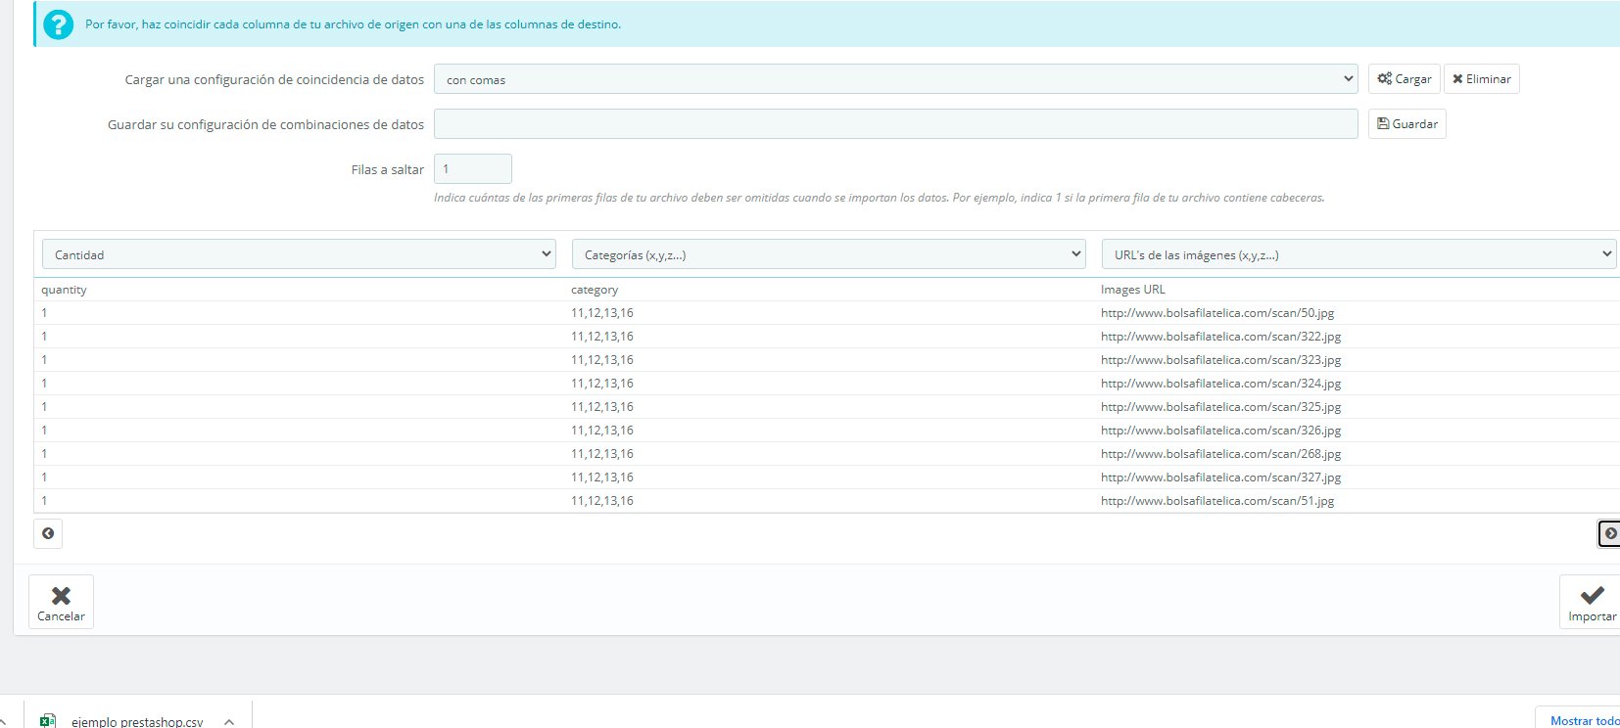
Task: Click the Guardar configuration button
Action: coord(1406,124)
